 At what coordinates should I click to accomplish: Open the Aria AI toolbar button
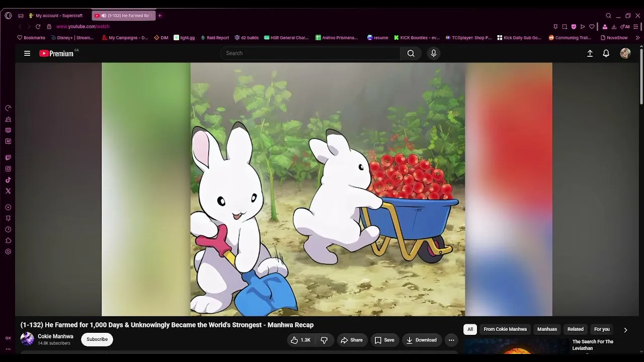(625, 27)
